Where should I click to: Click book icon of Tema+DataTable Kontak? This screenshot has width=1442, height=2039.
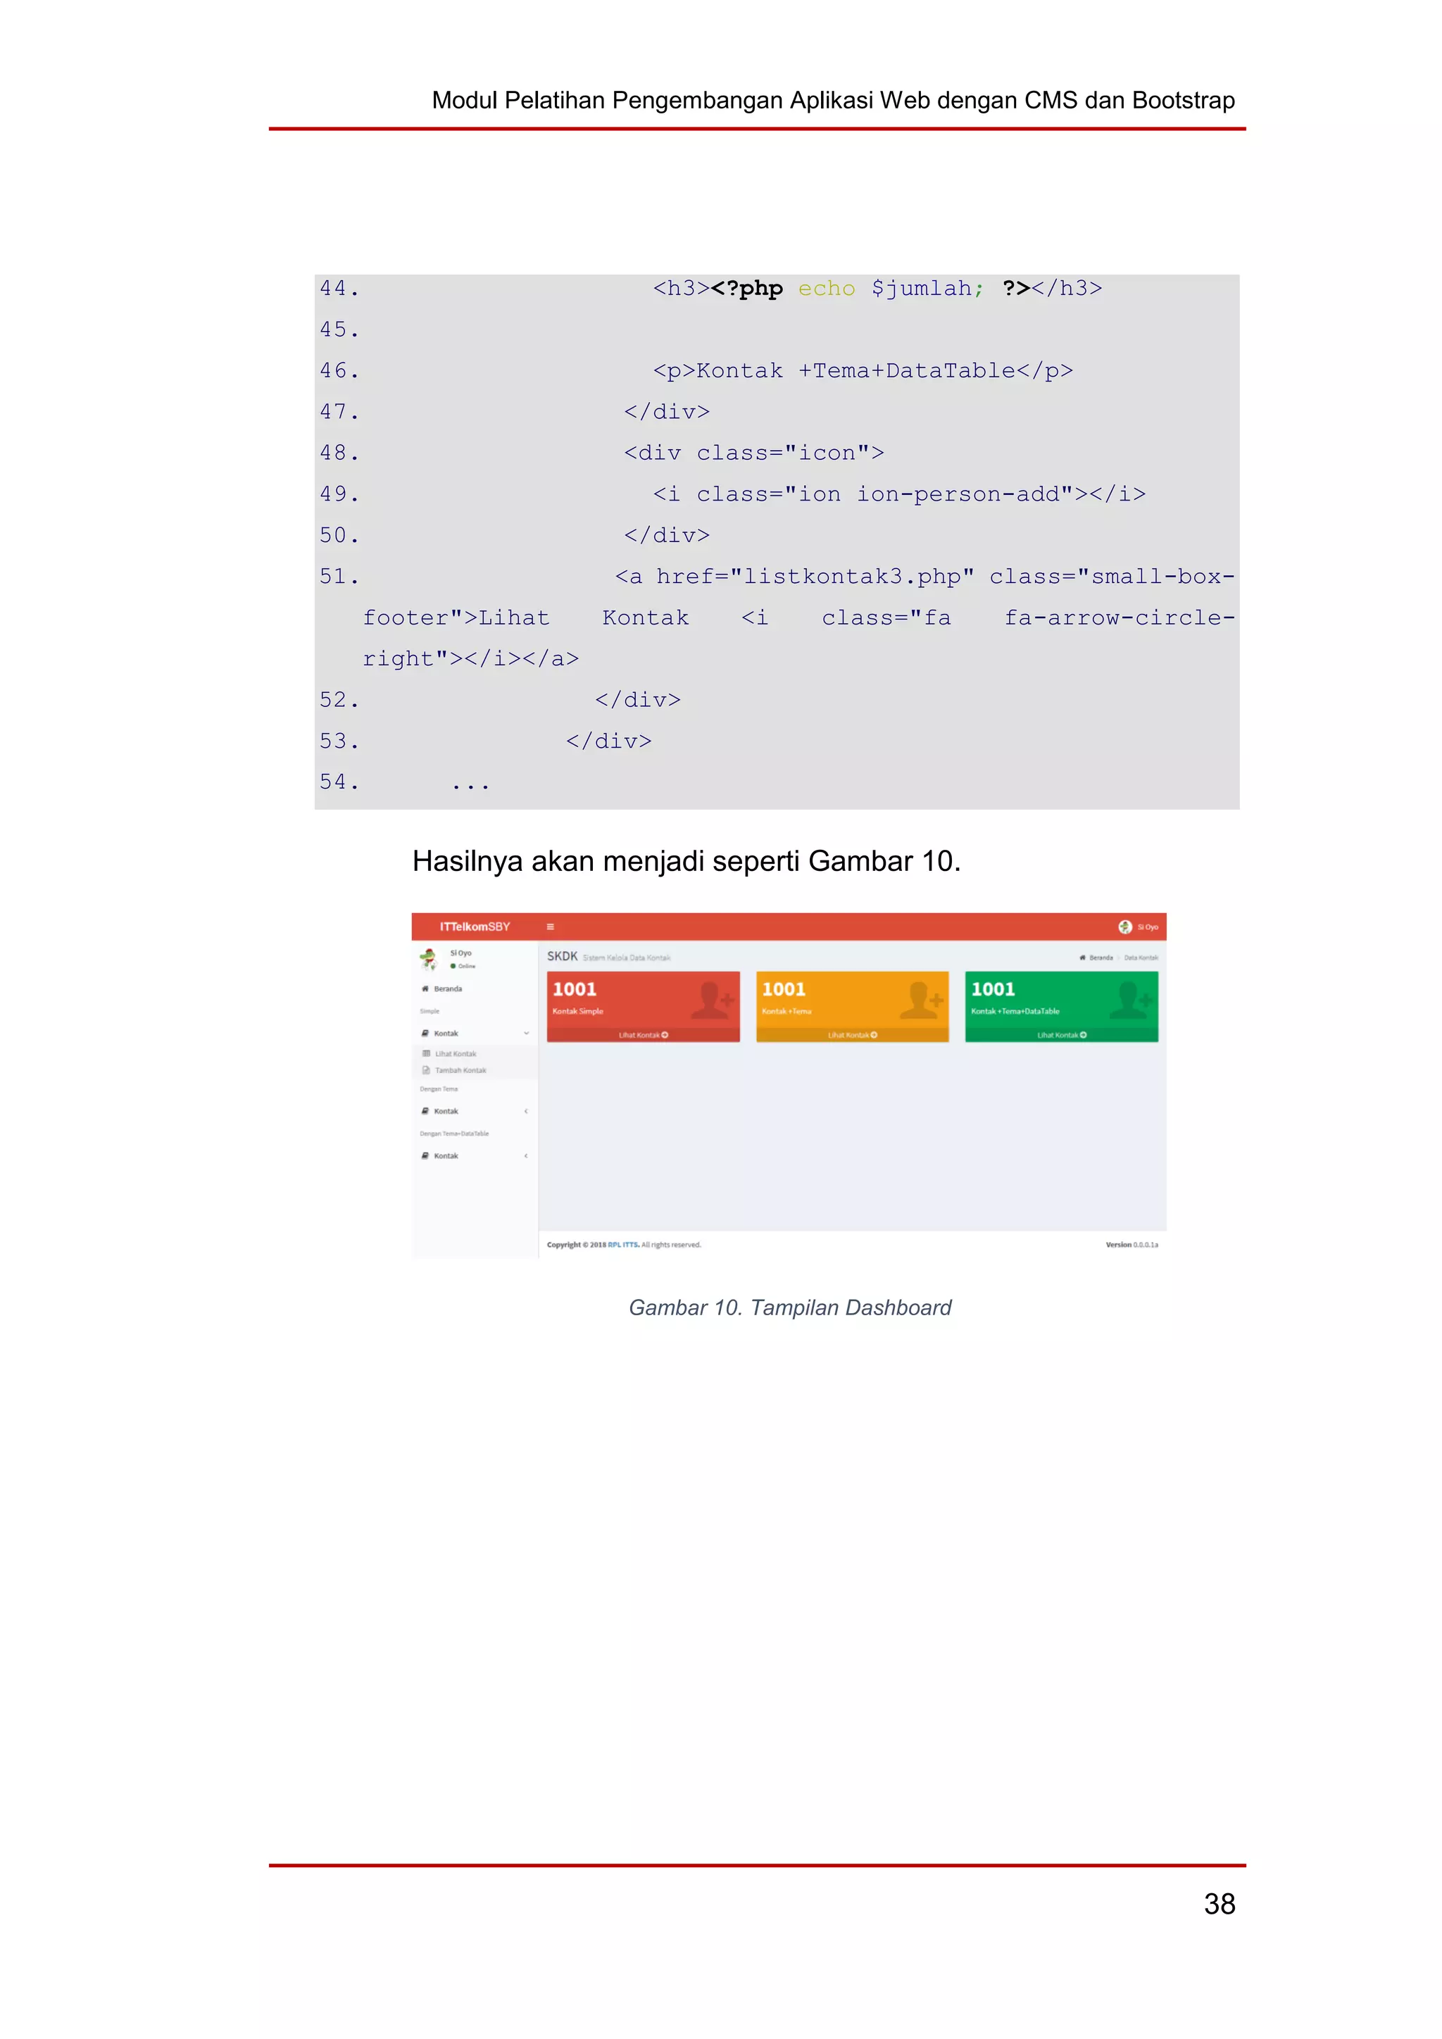(425, 1155)
